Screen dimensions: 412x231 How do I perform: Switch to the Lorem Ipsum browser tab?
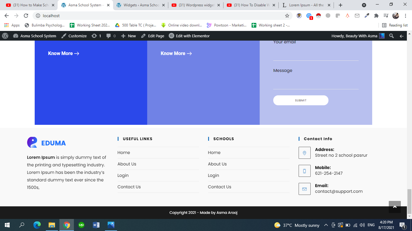click(x=306, y=5)
